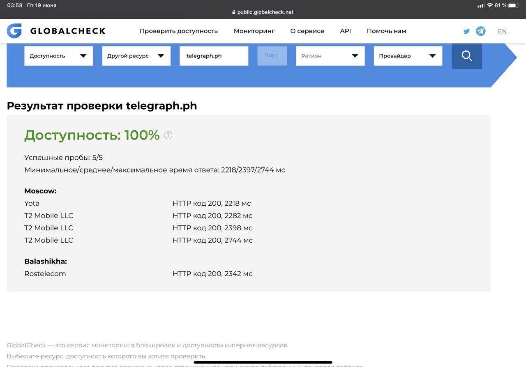
Task: Tap the Пт 19 июня date
Action: click(42, 5)
